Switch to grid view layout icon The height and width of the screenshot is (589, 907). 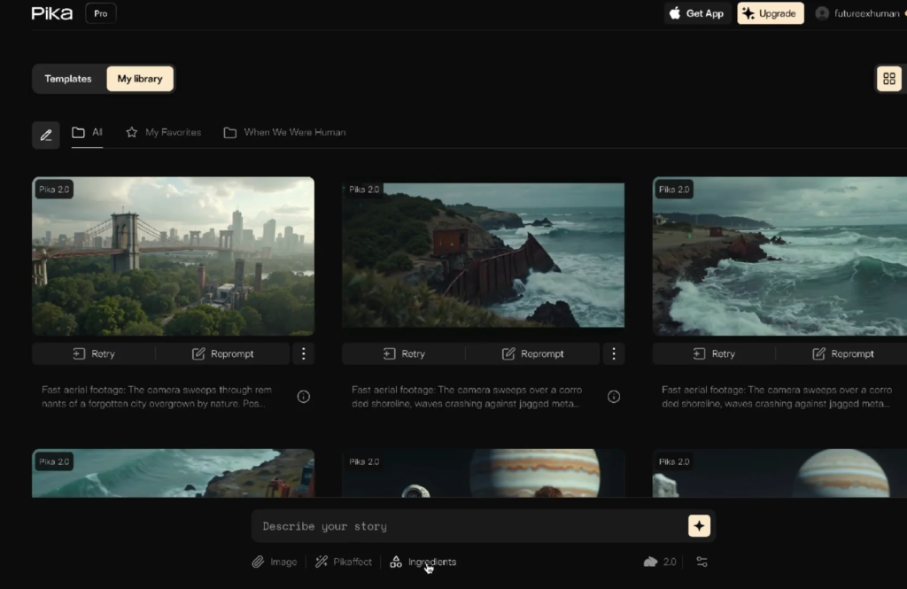tap(889, 79)
